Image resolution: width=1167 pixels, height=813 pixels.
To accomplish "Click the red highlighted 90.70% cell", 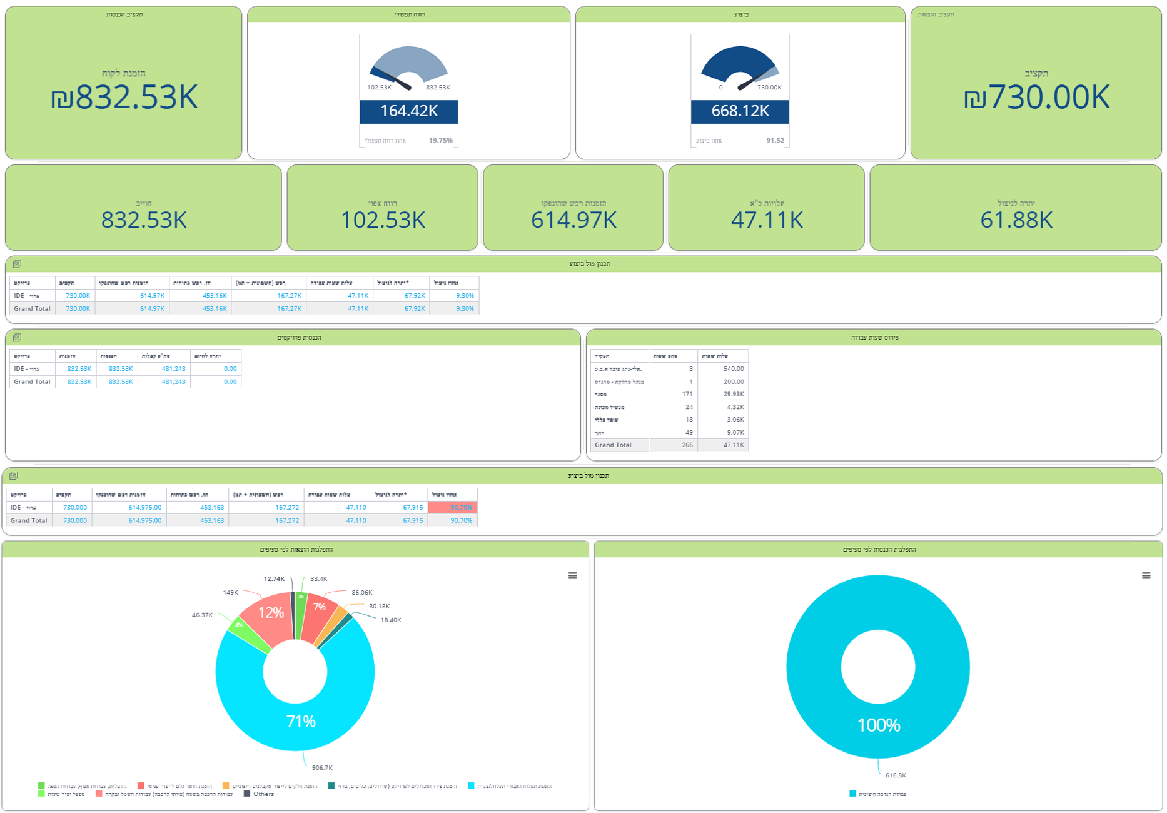I will click(452, 508).
